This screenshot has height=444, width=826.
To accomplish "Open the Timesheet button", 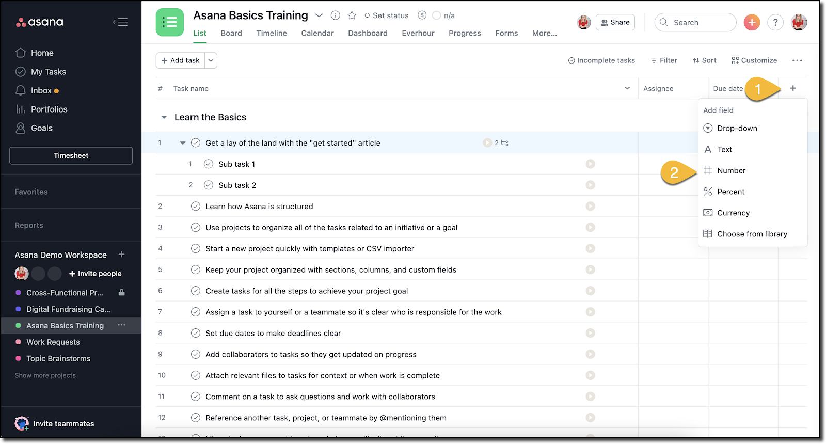I will [x=71, y=155].
